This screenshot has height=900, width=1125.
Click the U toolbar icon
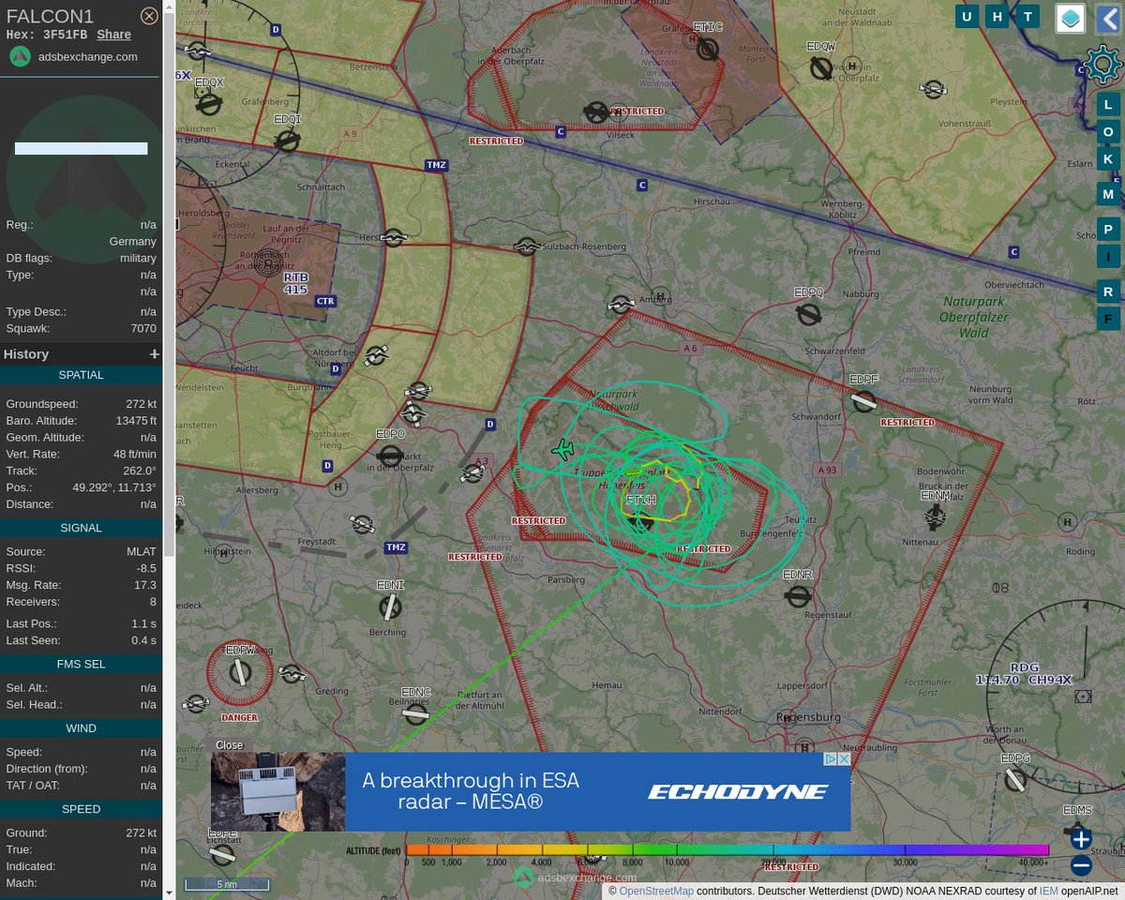967,16
